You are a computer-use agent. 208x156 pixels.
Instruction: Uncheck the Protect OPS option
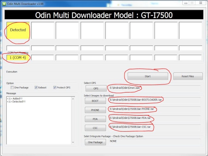point(55,87)
